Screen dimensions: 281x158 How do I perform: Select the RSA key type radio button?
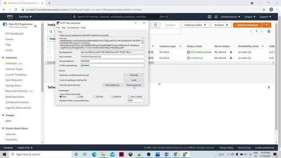point(61,97)
